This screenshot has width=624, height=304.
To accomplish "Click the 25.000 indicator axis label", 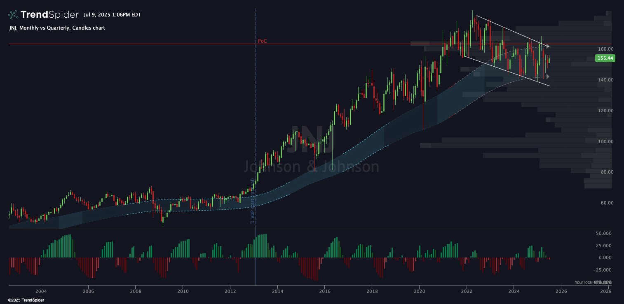I will click(x=604, y=246).
